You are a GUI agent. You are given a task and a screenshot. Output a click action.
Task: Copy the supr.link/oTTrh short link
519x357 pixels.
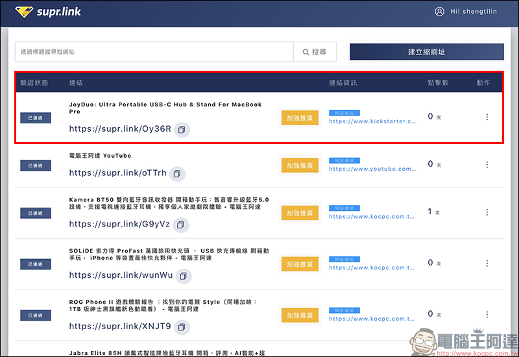(x=177, y=174)
